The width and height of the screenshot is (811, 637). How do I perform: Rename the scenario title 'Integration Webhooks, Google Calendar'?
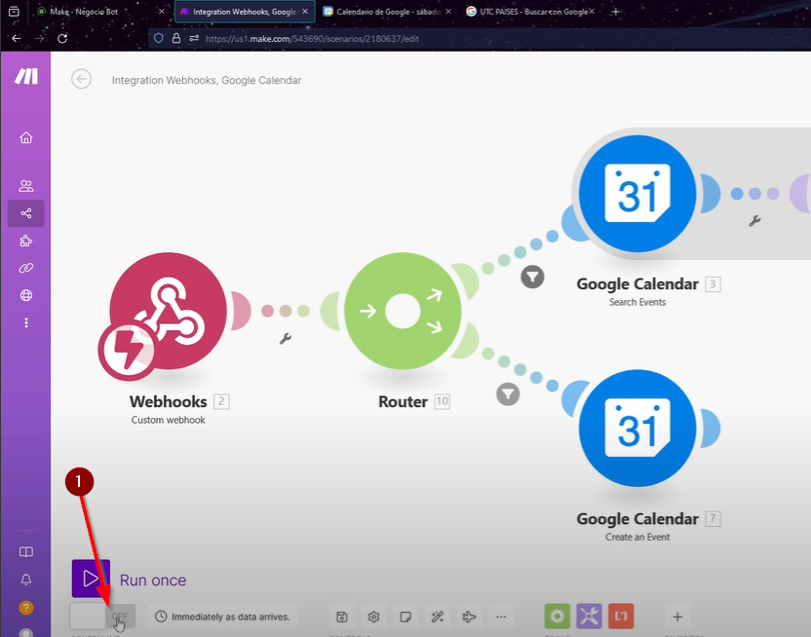point(207,80)
